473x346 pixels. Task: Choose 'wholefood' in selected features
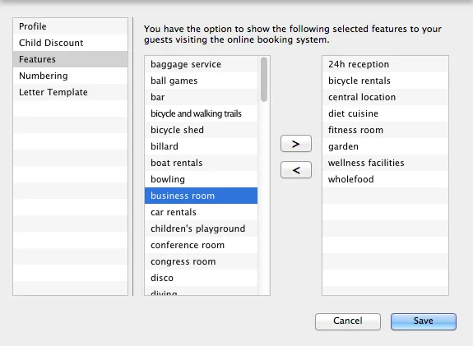tap(385, 179)
